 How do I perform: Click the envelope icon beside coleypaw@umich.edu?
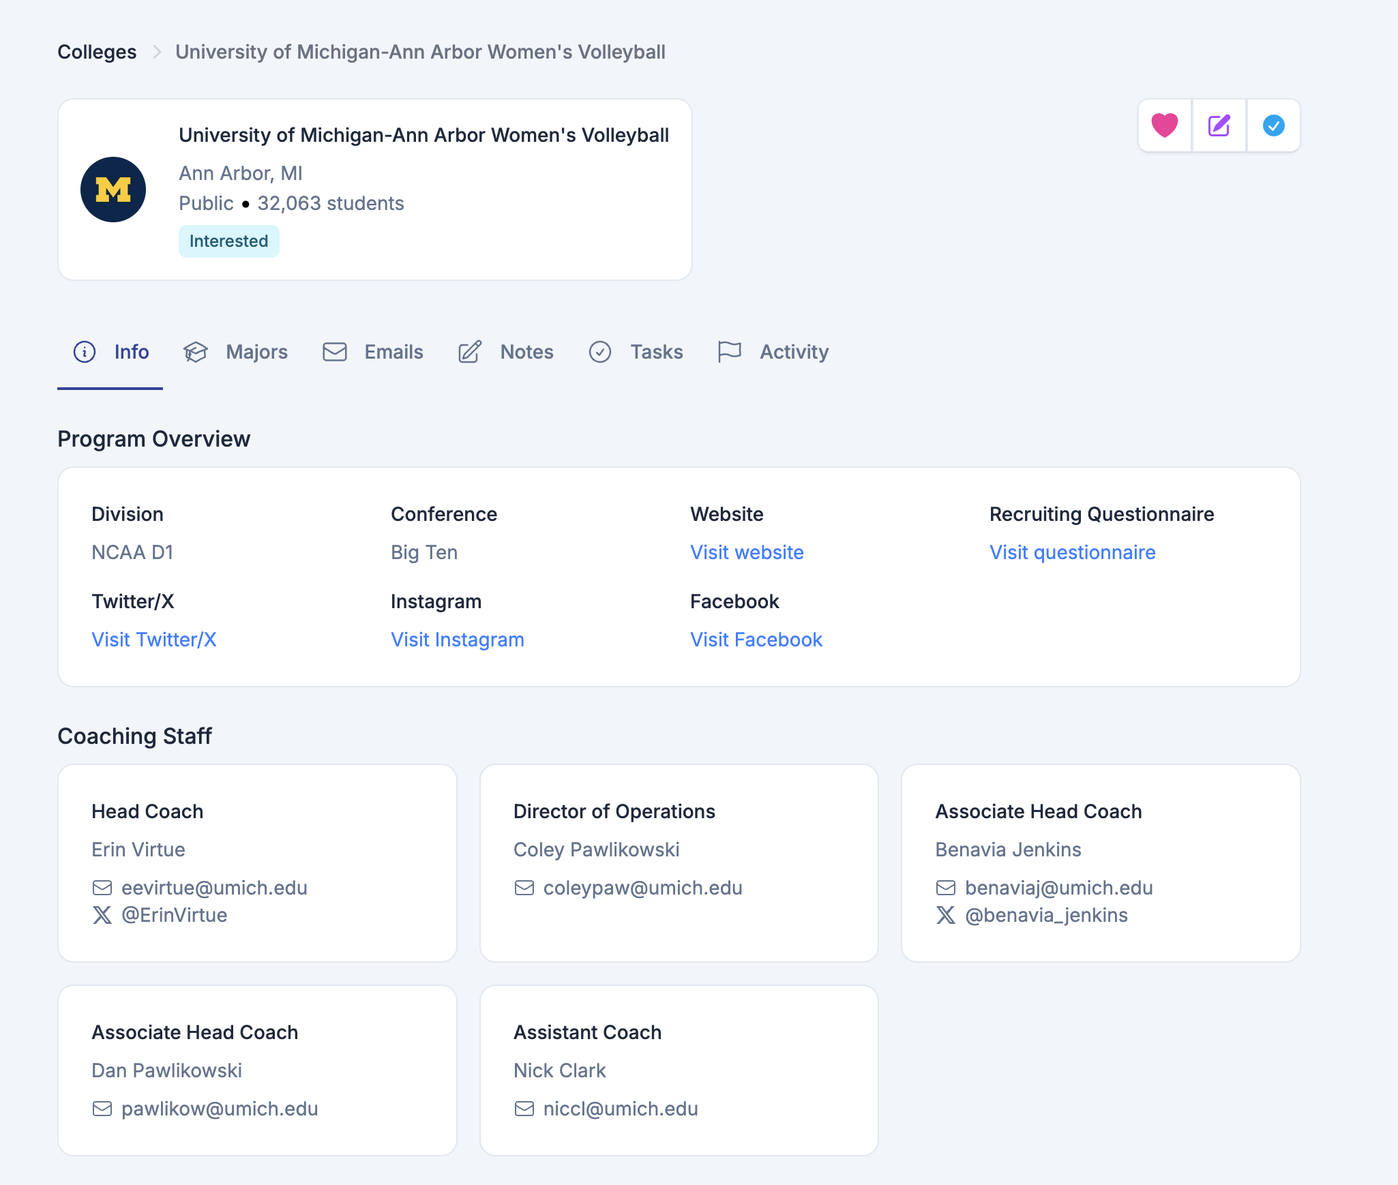tap(524, 888)
